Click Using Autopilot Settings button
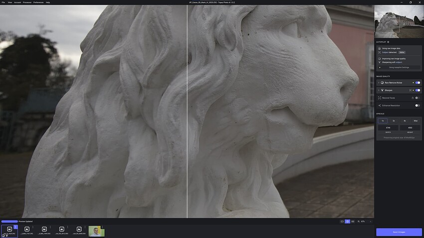This screenshot has width=424, height=238. coord(399,67)
